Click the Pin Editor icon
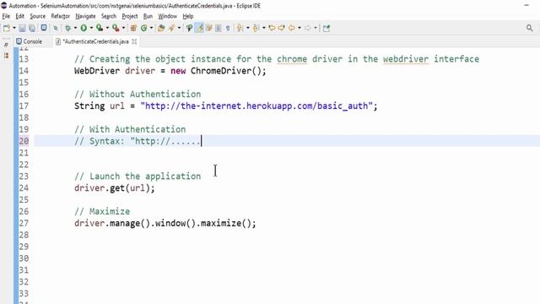540x304 pixels. (327, 28)
